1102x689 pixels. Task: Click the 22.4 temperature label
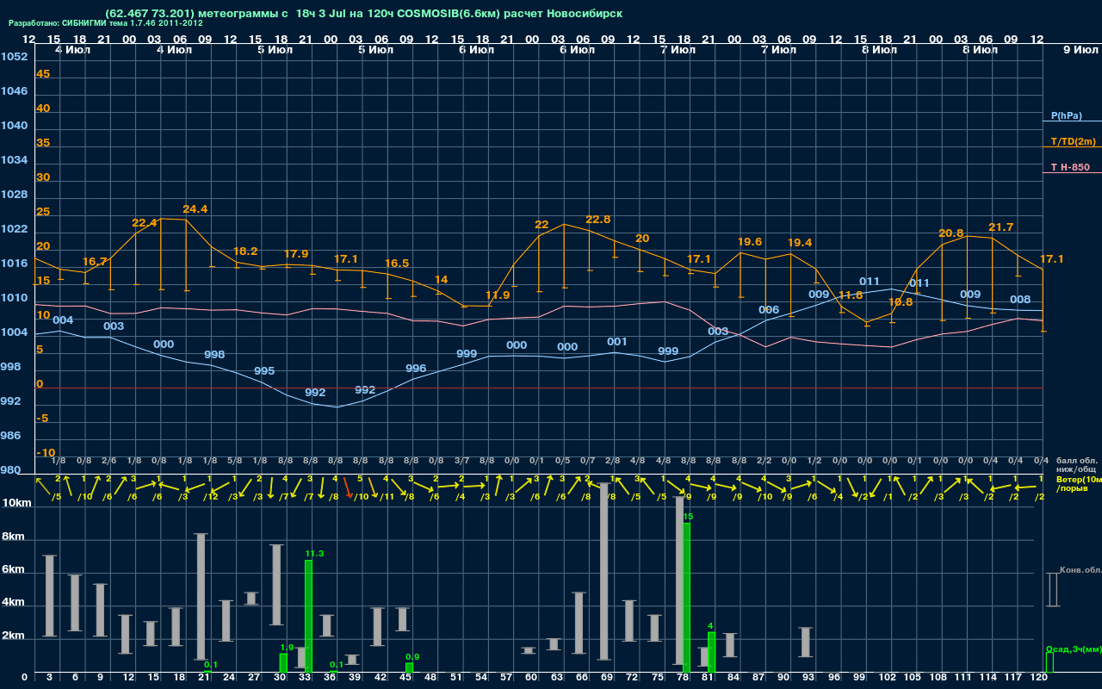pyautogui.click(x=144, y=223)
